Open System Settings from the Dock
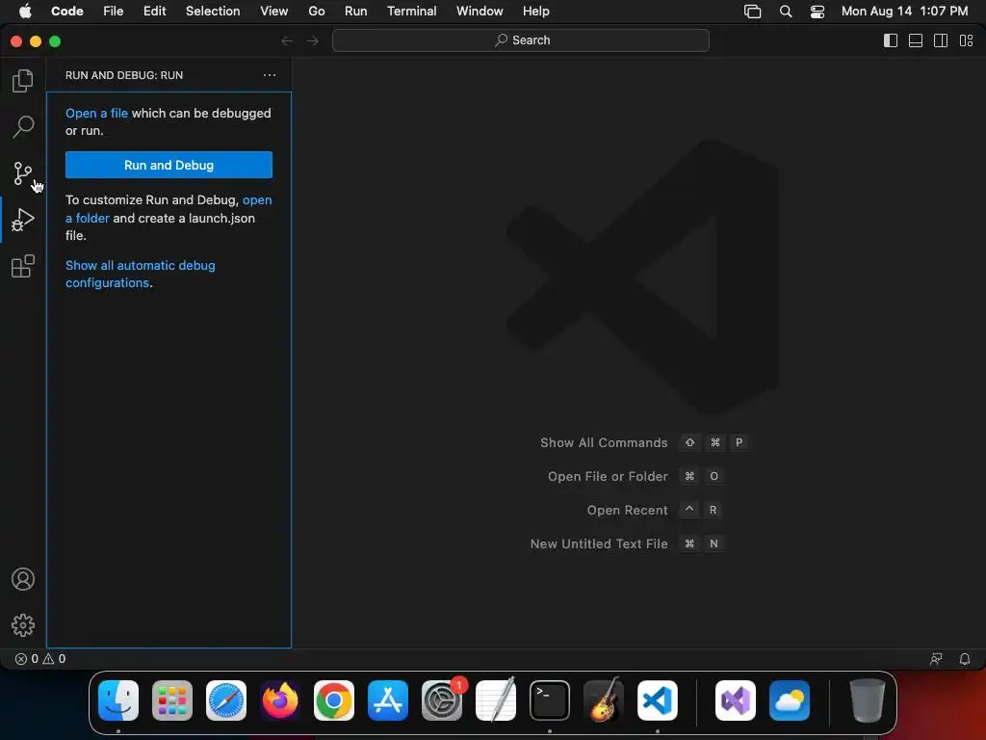 [442, 700]
